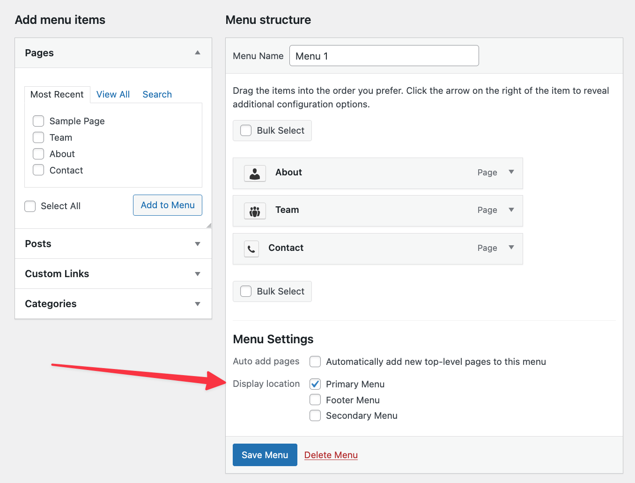
Task: Expand the Categories section
Action: pos(198,304)
